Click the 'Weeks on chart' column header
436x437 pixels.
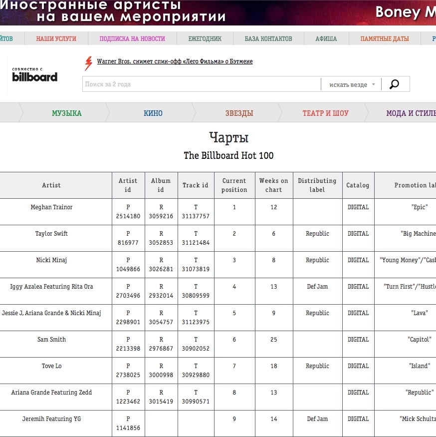(x=274, y=185)
